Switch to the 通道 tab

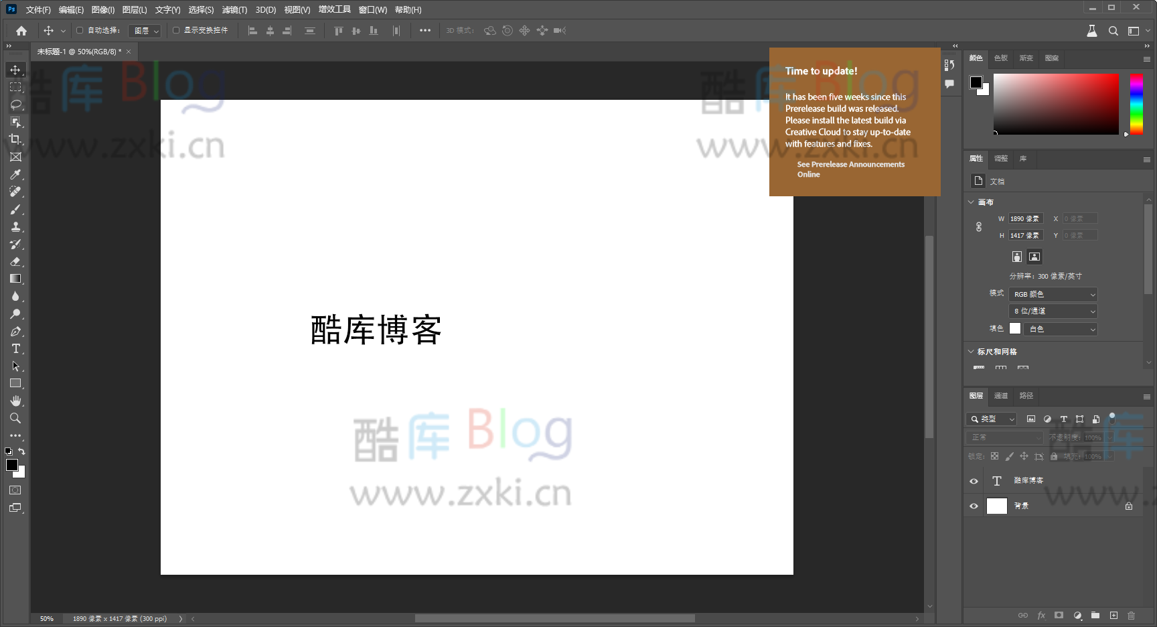click(x=1001, y=396)
